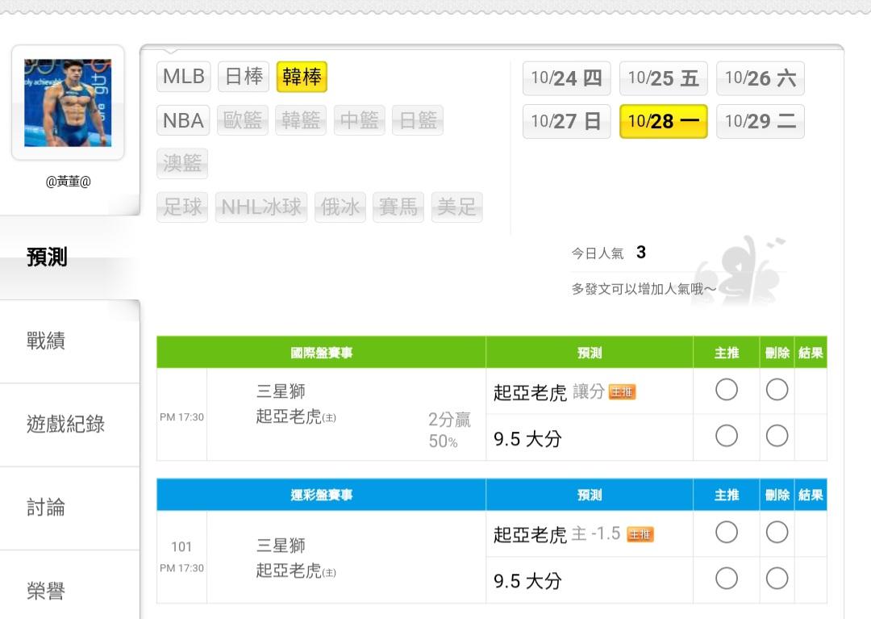The height and width of the screenshot is (619, 871).
Task: Go to the 討論 sidebar tab
Action: pos(46,508)
